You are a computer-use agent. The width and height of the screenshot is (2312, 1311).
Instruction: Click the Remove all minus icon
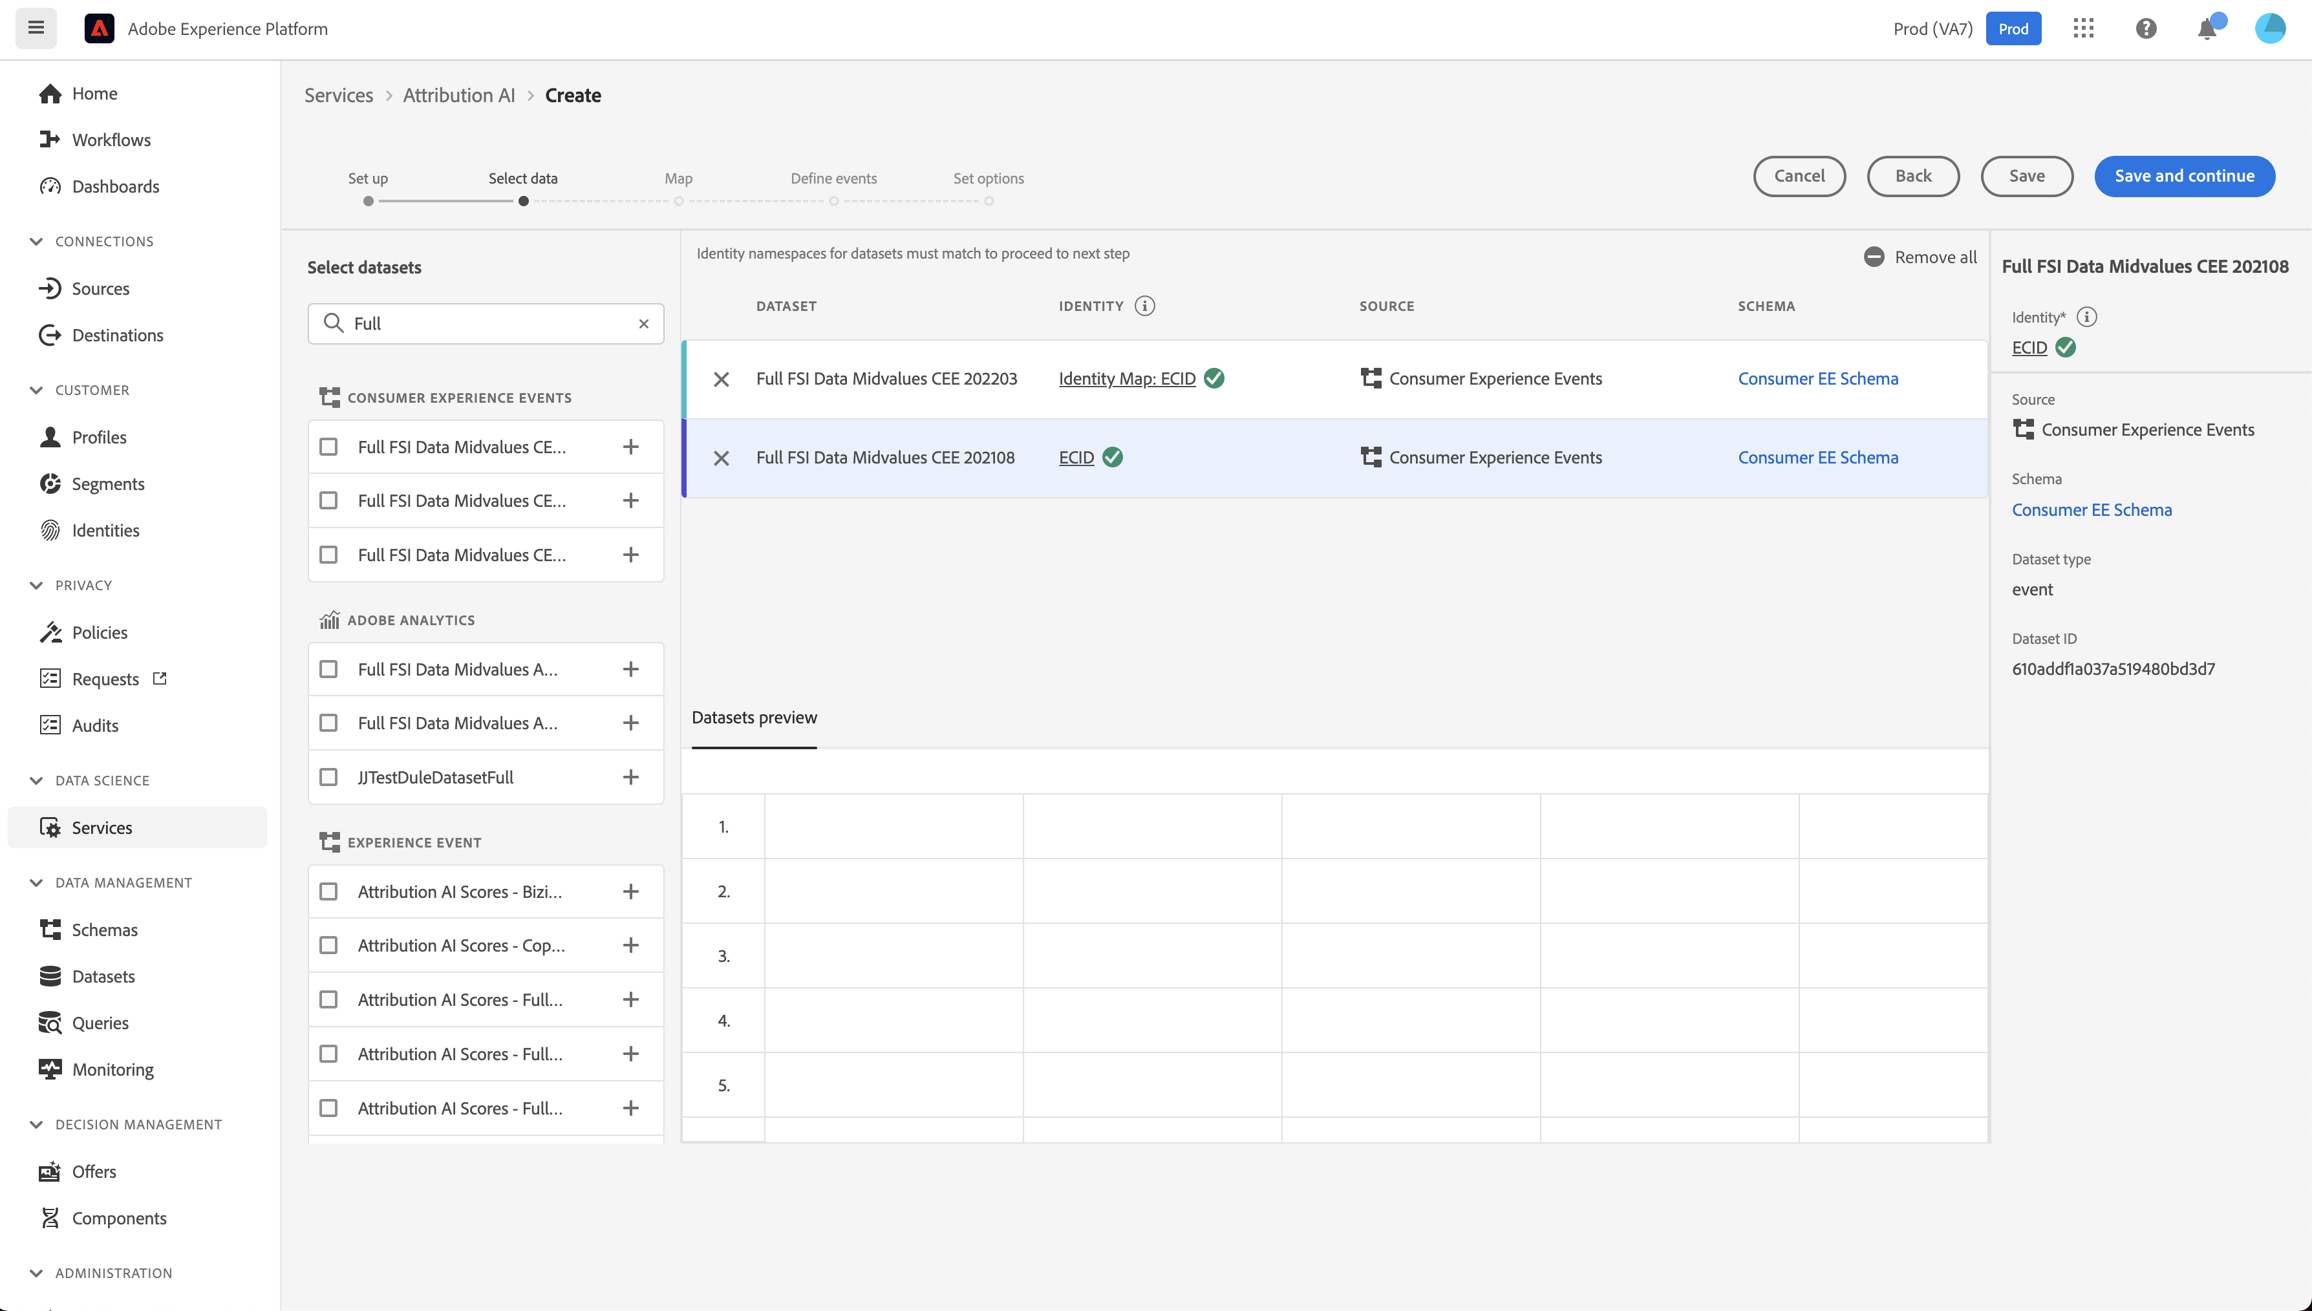[x=1874, y=257]
